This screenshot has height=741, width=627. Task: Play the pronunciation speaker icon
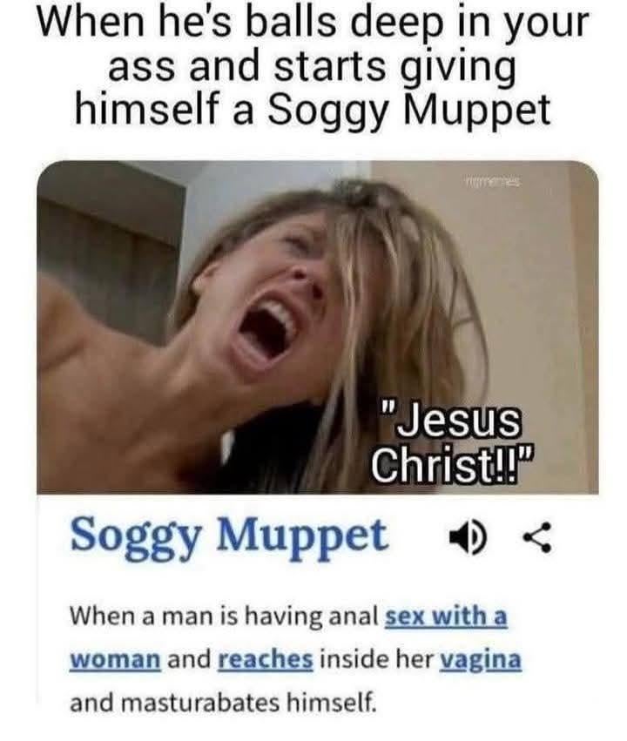(x=467, y=537)
